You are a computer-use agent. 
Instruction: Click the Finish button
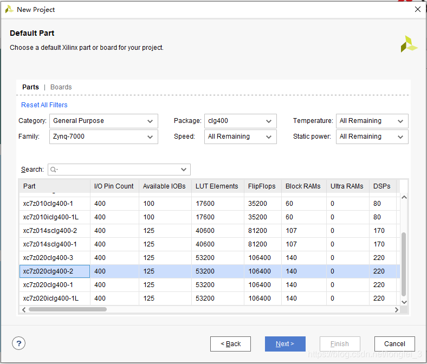(340, 344)
